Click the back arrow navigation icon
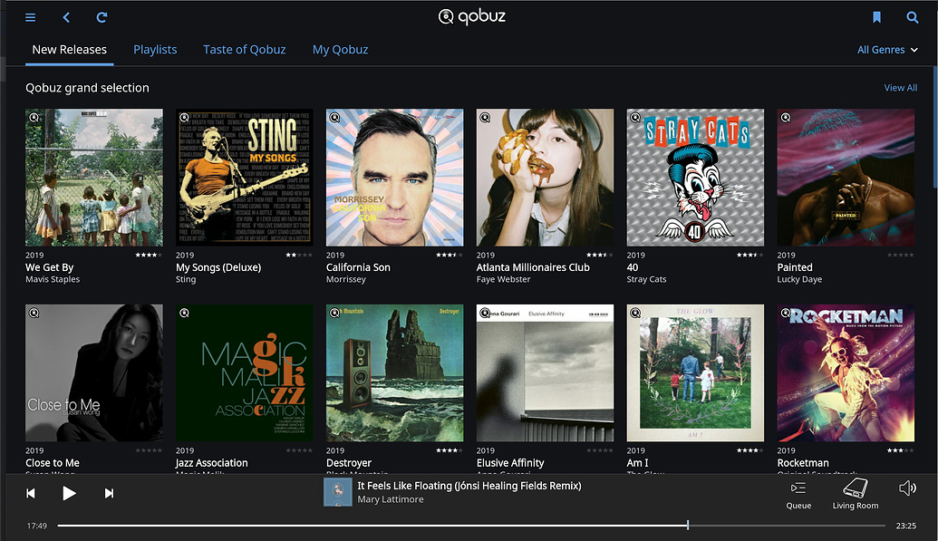 64,17
